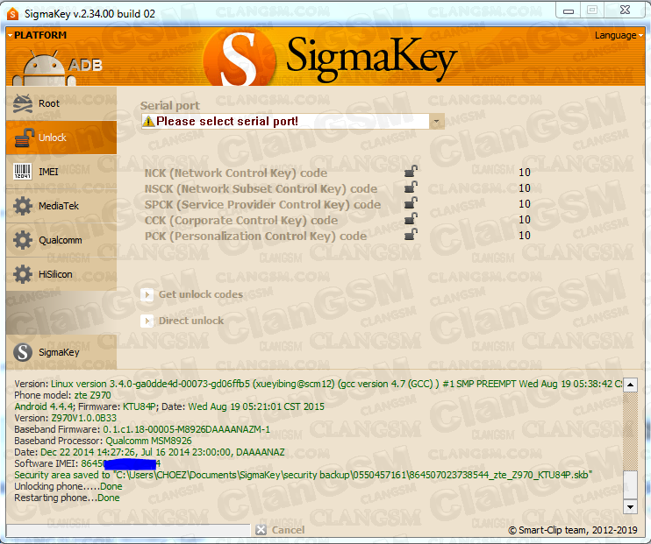Click the Qualcomm gear icon

pyautogui.click(x=23, y=240)
